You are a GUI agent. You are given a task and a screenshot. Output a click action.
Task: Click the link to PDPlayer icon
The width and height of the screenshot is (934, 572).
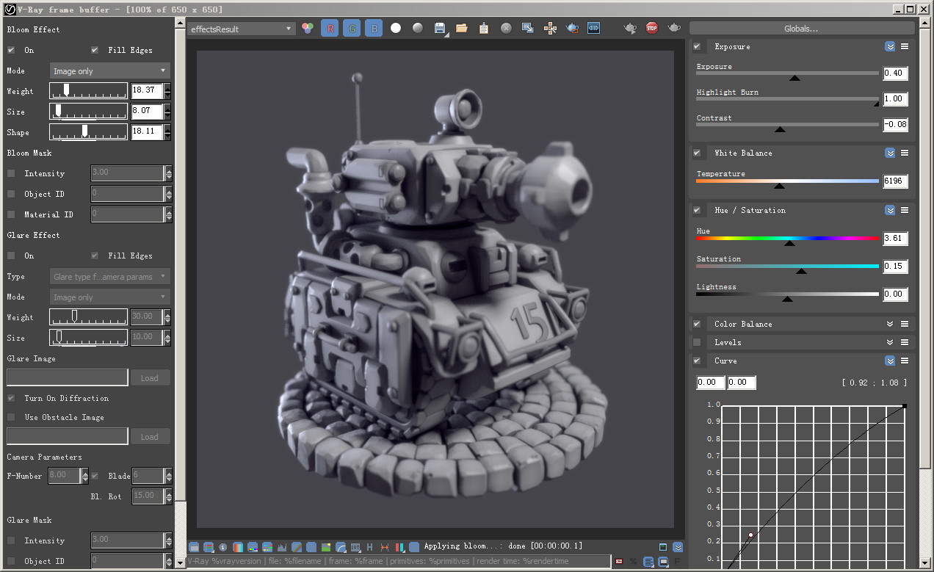pos(594,28)
